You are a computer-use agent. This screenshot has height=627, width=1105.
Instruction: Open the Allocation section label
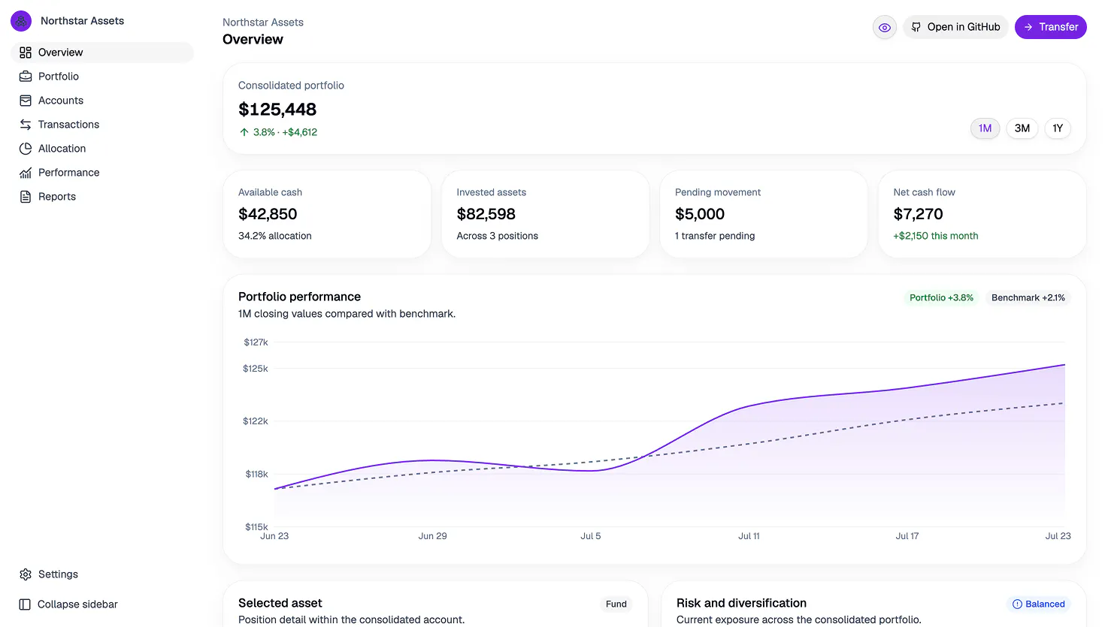pos(62,149)
